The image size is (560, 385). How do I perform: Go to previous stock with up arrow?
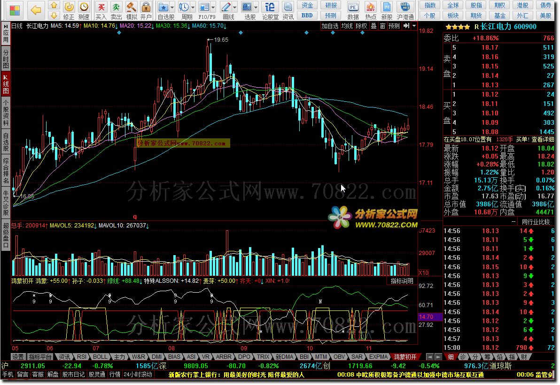(54, 5)
